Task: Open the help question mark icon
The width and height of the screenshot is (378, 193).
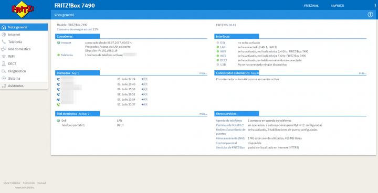Action: [370, 15]
